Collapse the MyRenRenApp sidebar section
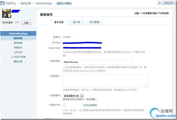The image size is (177, 120). coord(3,33)
